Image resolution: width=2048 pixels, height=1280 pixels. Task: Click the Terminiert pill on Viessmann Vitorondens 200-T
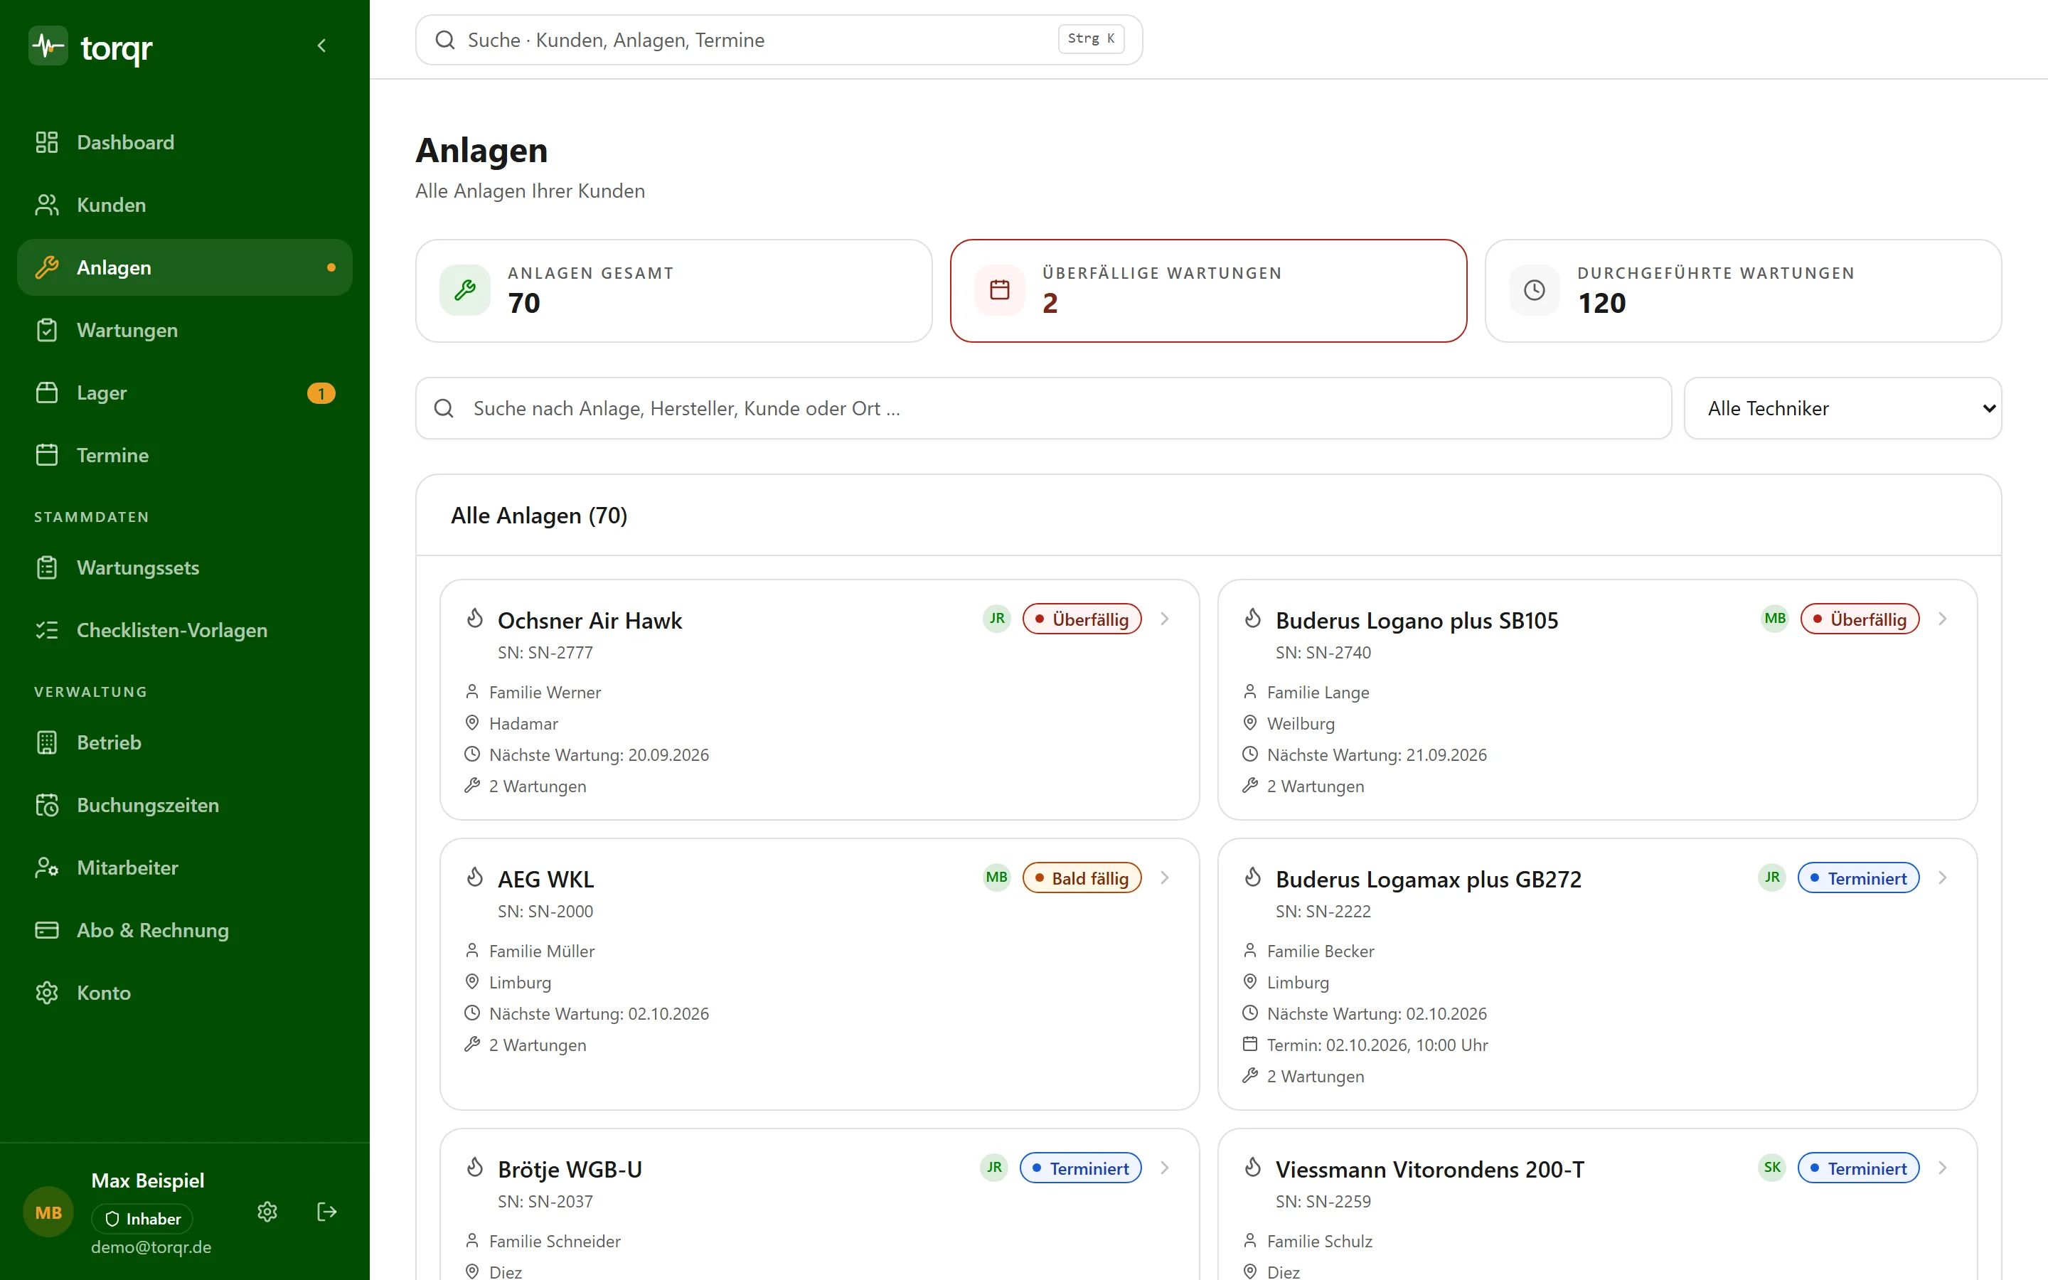[x=1858, y=1168]
